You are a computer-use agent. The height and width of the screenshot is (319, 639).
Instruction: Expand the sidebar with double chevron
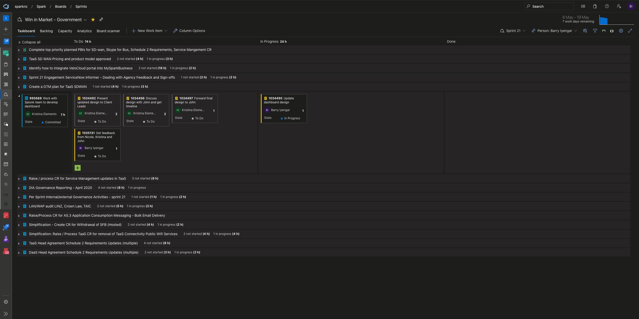[x=6, y=314]
